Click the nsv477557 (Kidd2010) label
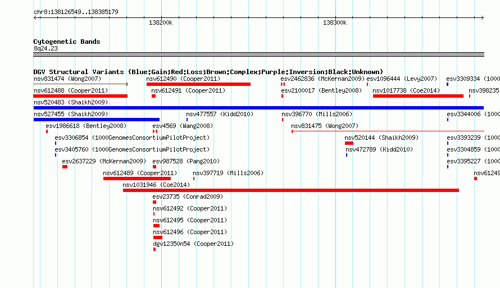 (x=220, y=114)
